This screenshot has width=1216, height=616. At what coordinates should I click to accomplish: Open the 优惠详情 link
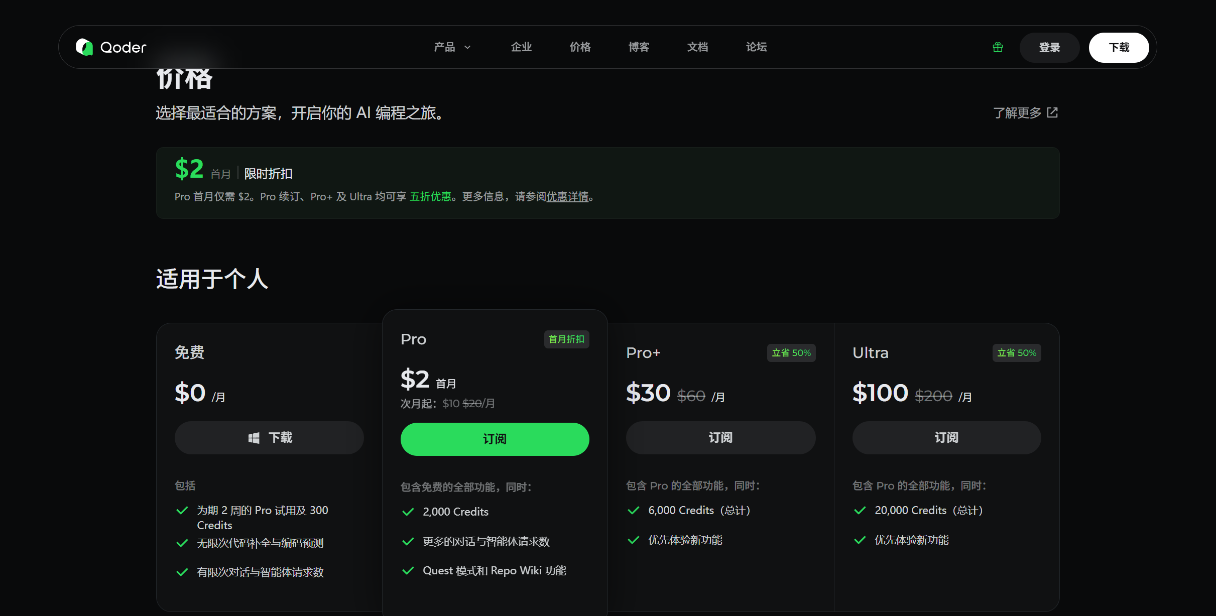[x=567, y=196]
